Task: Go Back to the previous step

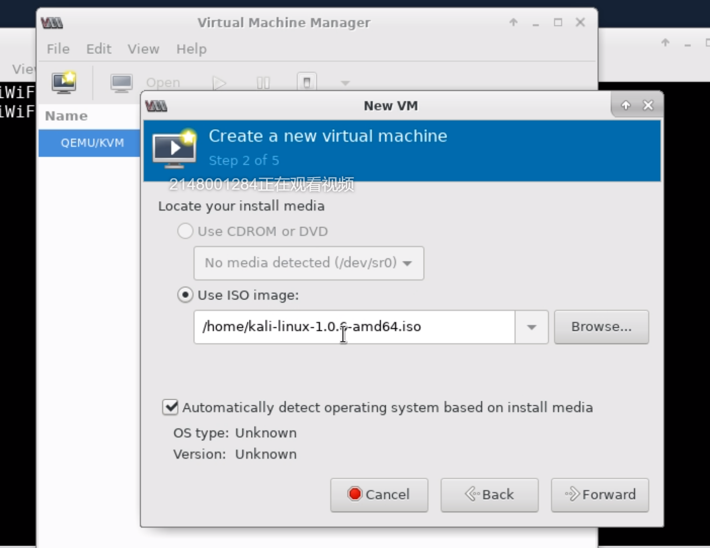Action: pyautogui.click(x=489, y=495)
